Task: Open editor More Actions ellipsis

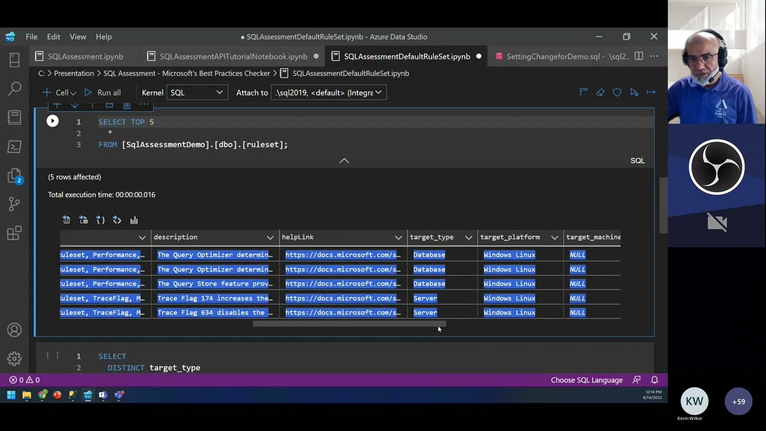Action: tap(654, 56)
